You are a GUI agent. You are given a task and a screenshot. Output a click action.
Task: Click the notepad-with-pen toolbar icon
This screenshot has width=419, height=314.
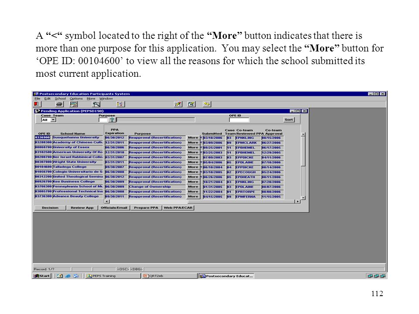pyautogui.click(x=191, y=104)
